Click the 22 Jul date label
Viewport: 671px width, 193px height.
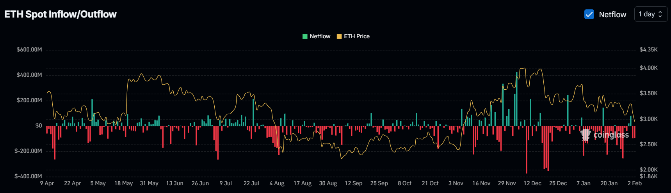[x=251, y=183]
